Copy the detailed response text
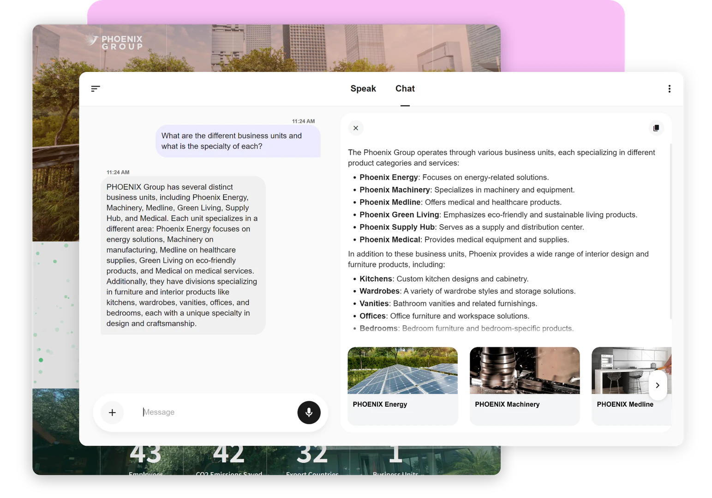 (656, 128)
